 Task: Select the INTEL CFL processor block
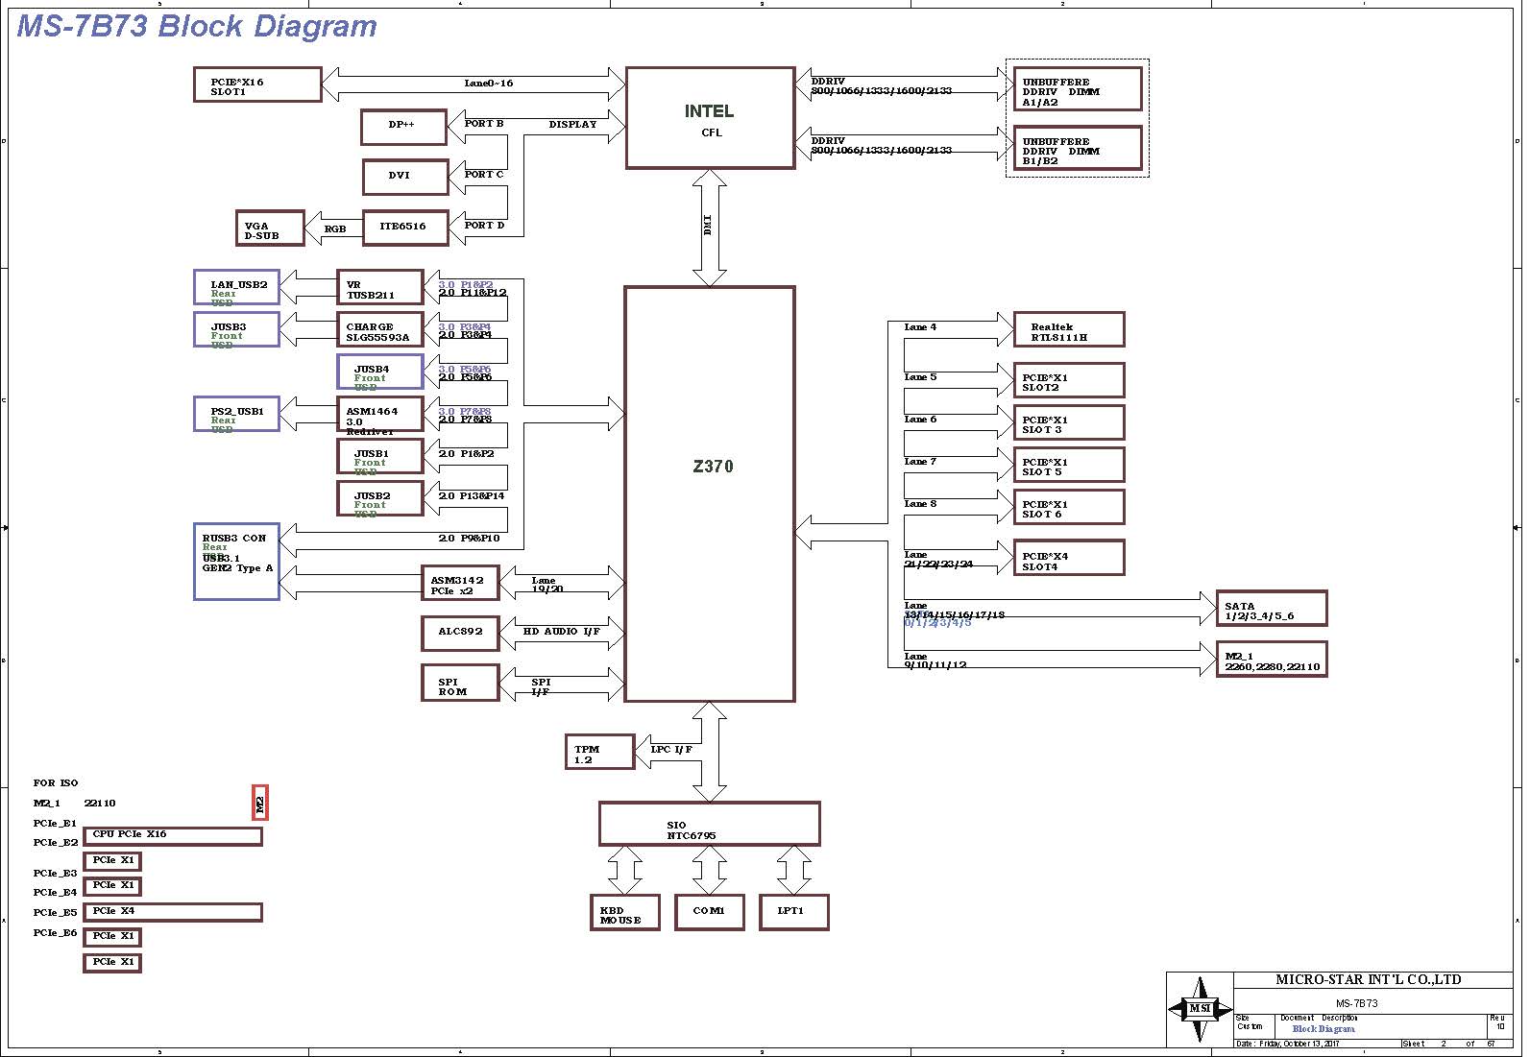[710, 118]
